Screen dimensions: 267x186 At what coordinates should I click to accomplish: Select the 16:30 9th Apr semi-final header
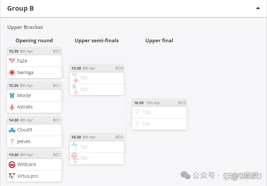[97, 137]
